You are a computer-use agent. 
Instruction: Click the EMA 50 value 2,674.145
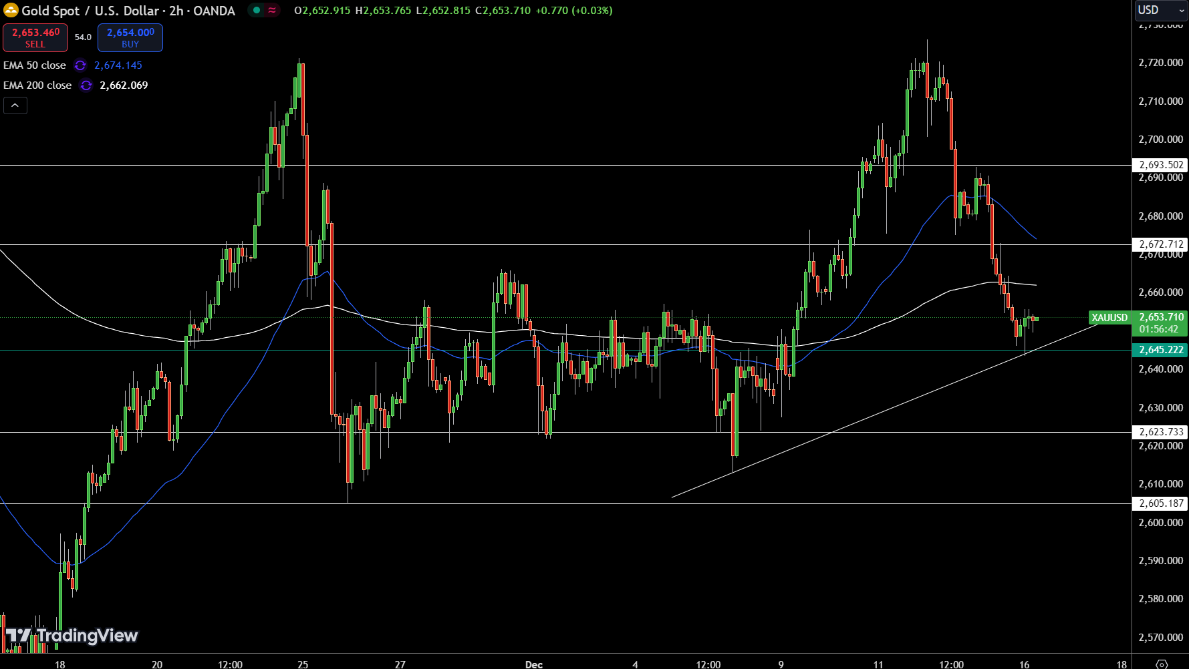(118, 65)
